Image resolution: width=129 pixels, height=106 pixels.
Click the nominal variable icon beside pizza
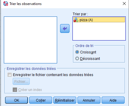tap(76, 20)
